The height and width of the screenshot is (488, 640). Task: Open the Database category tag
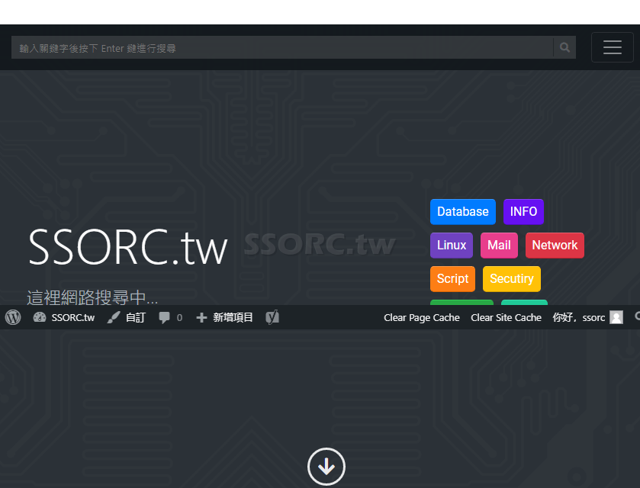463,212
